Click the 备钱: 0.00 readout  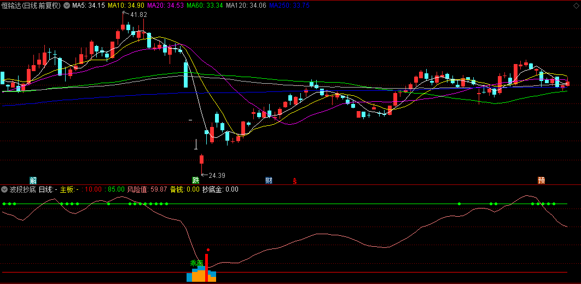click(x=185, y=189)
